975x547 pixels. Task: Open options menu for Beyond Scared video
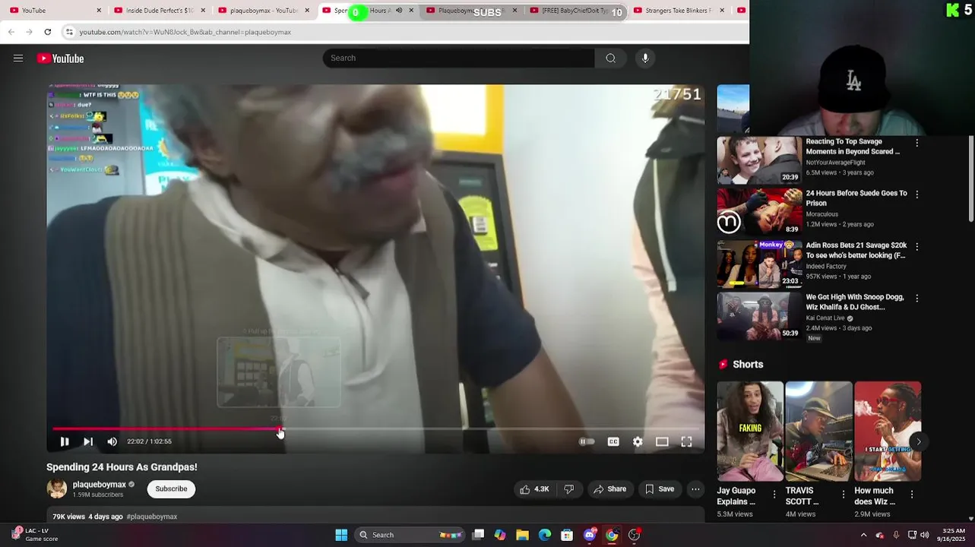click(916, 143)
